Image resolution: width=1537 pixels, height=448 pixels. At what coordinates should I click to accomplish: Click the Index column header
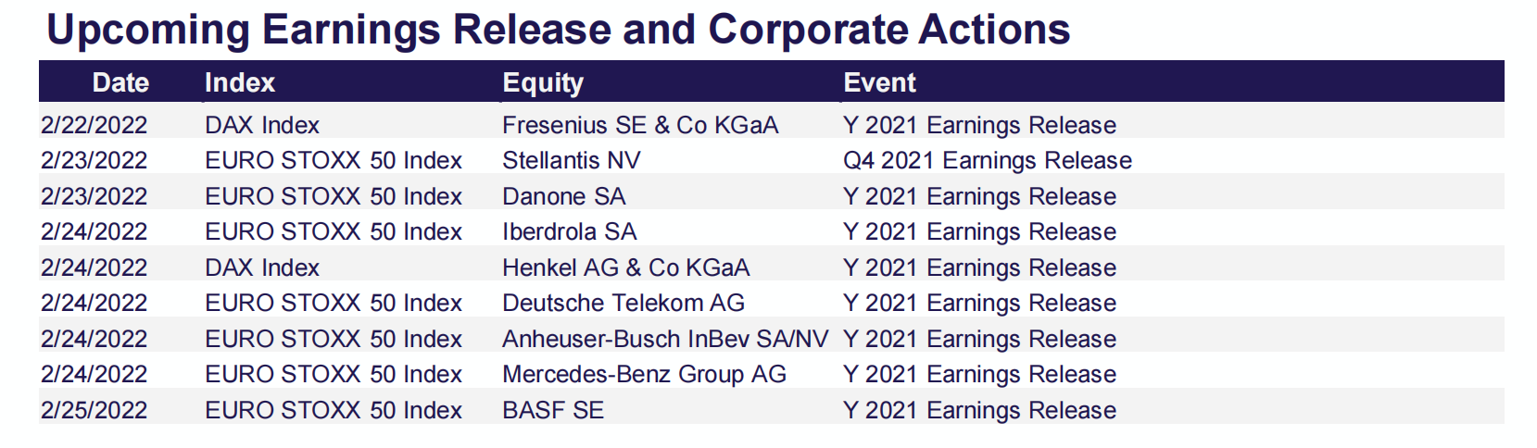click(x=240, y=82)
